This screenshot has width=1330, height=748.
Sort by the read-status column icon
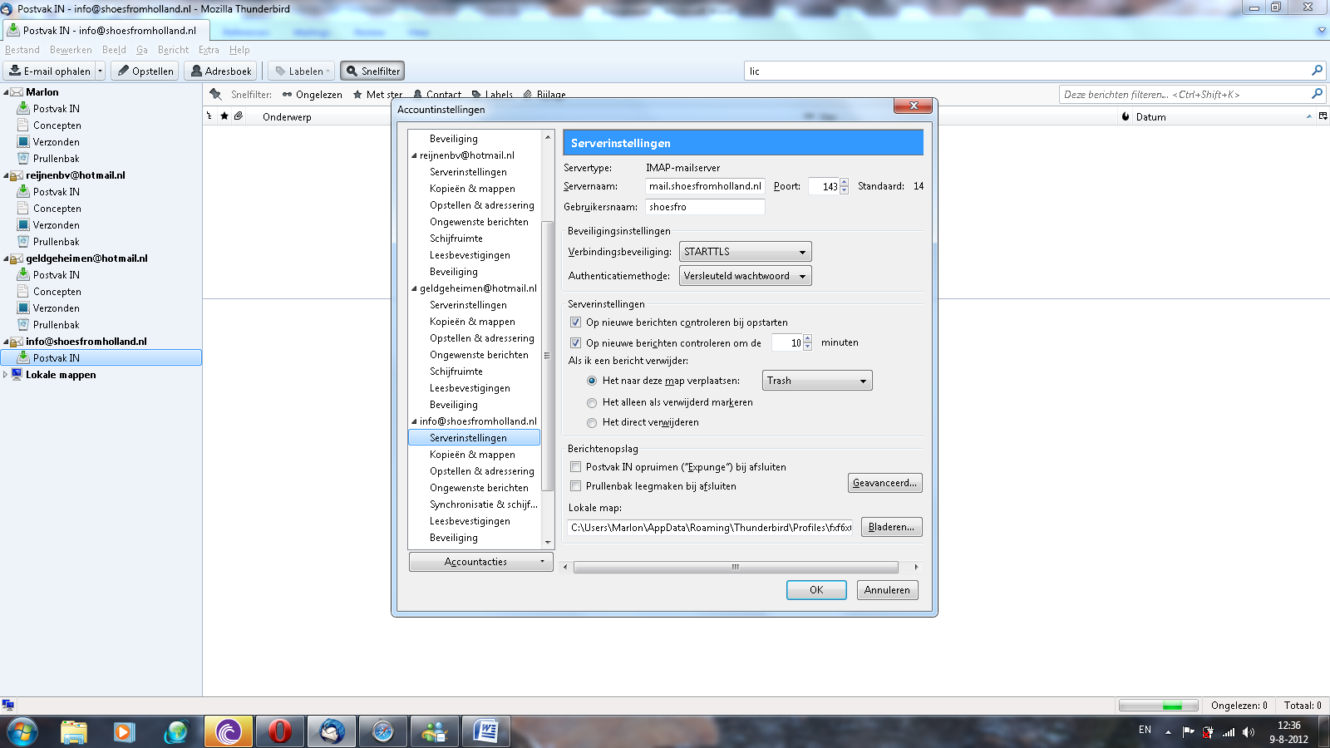point(1126,116)
